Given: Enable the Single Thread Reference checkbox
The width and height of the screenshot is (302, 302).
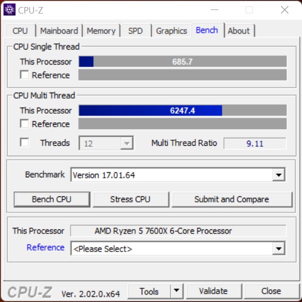Looking at the screenshot, I should [x=25, y=75].
